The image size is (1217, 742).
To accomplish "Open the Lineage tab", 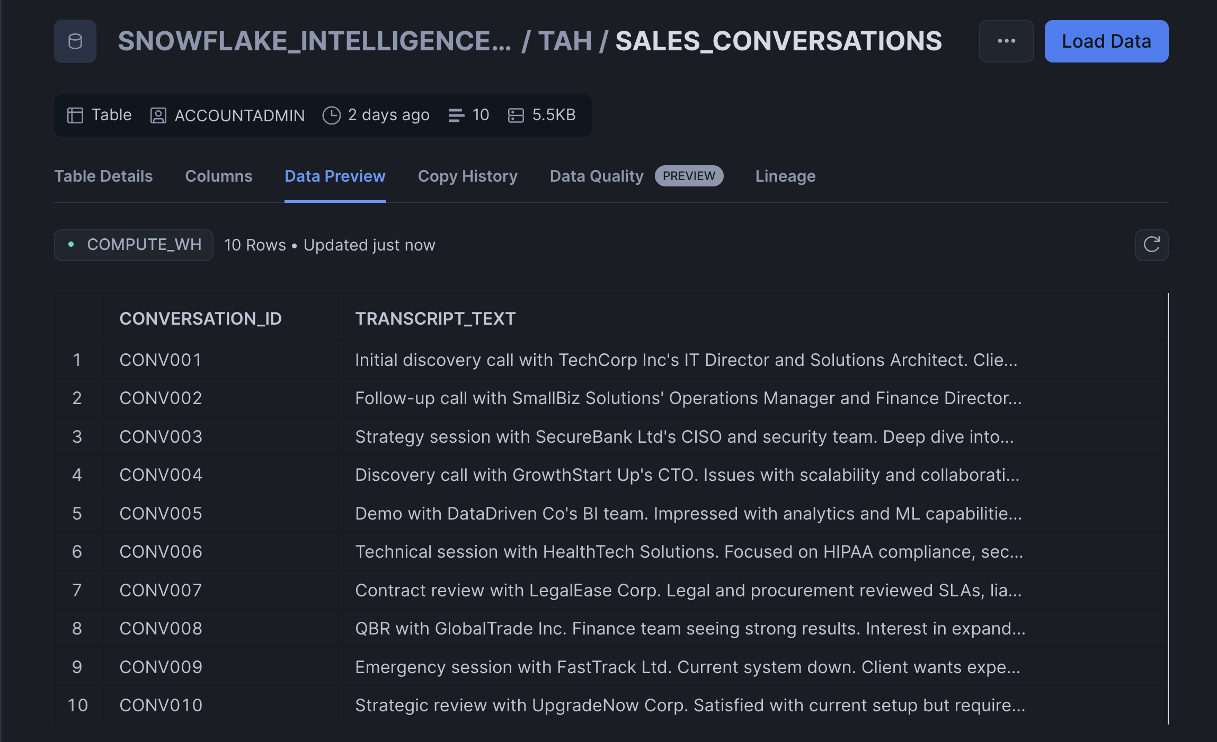I will pos(785,176).
